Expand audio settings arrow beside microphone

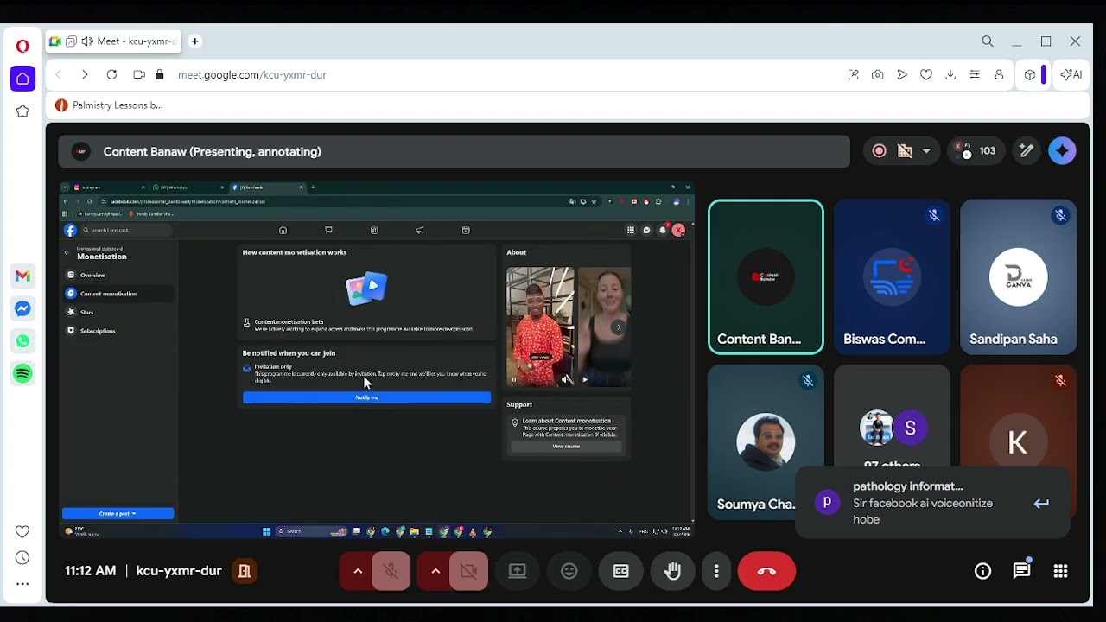click(357, 571)
